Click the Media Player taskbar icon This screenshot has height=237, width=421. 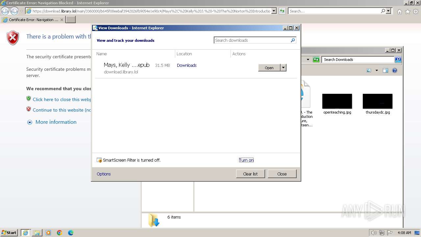(48, 233)
